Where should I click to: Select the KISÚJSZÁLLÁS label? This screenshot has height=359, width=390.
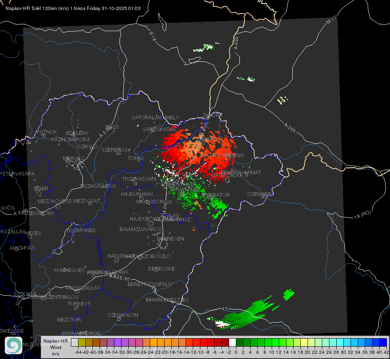pos(83,288)
